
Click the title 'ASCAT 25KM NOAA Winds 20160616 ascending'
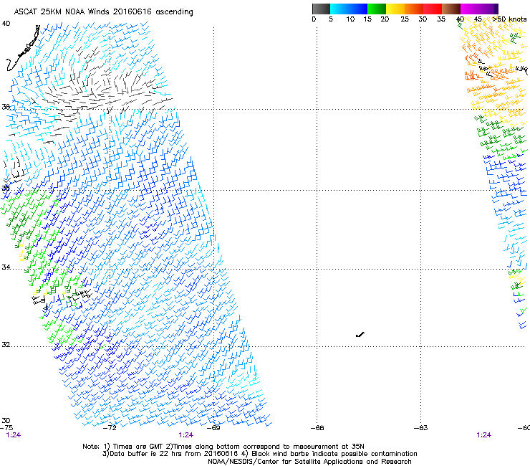tap(103, 12)
